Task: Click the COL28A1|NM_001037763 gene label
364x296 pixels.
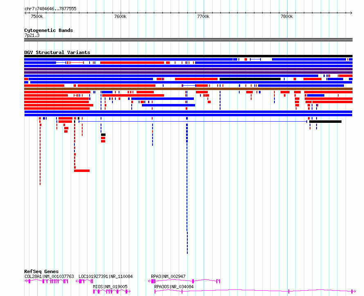Action: click(x=49, y=276)
